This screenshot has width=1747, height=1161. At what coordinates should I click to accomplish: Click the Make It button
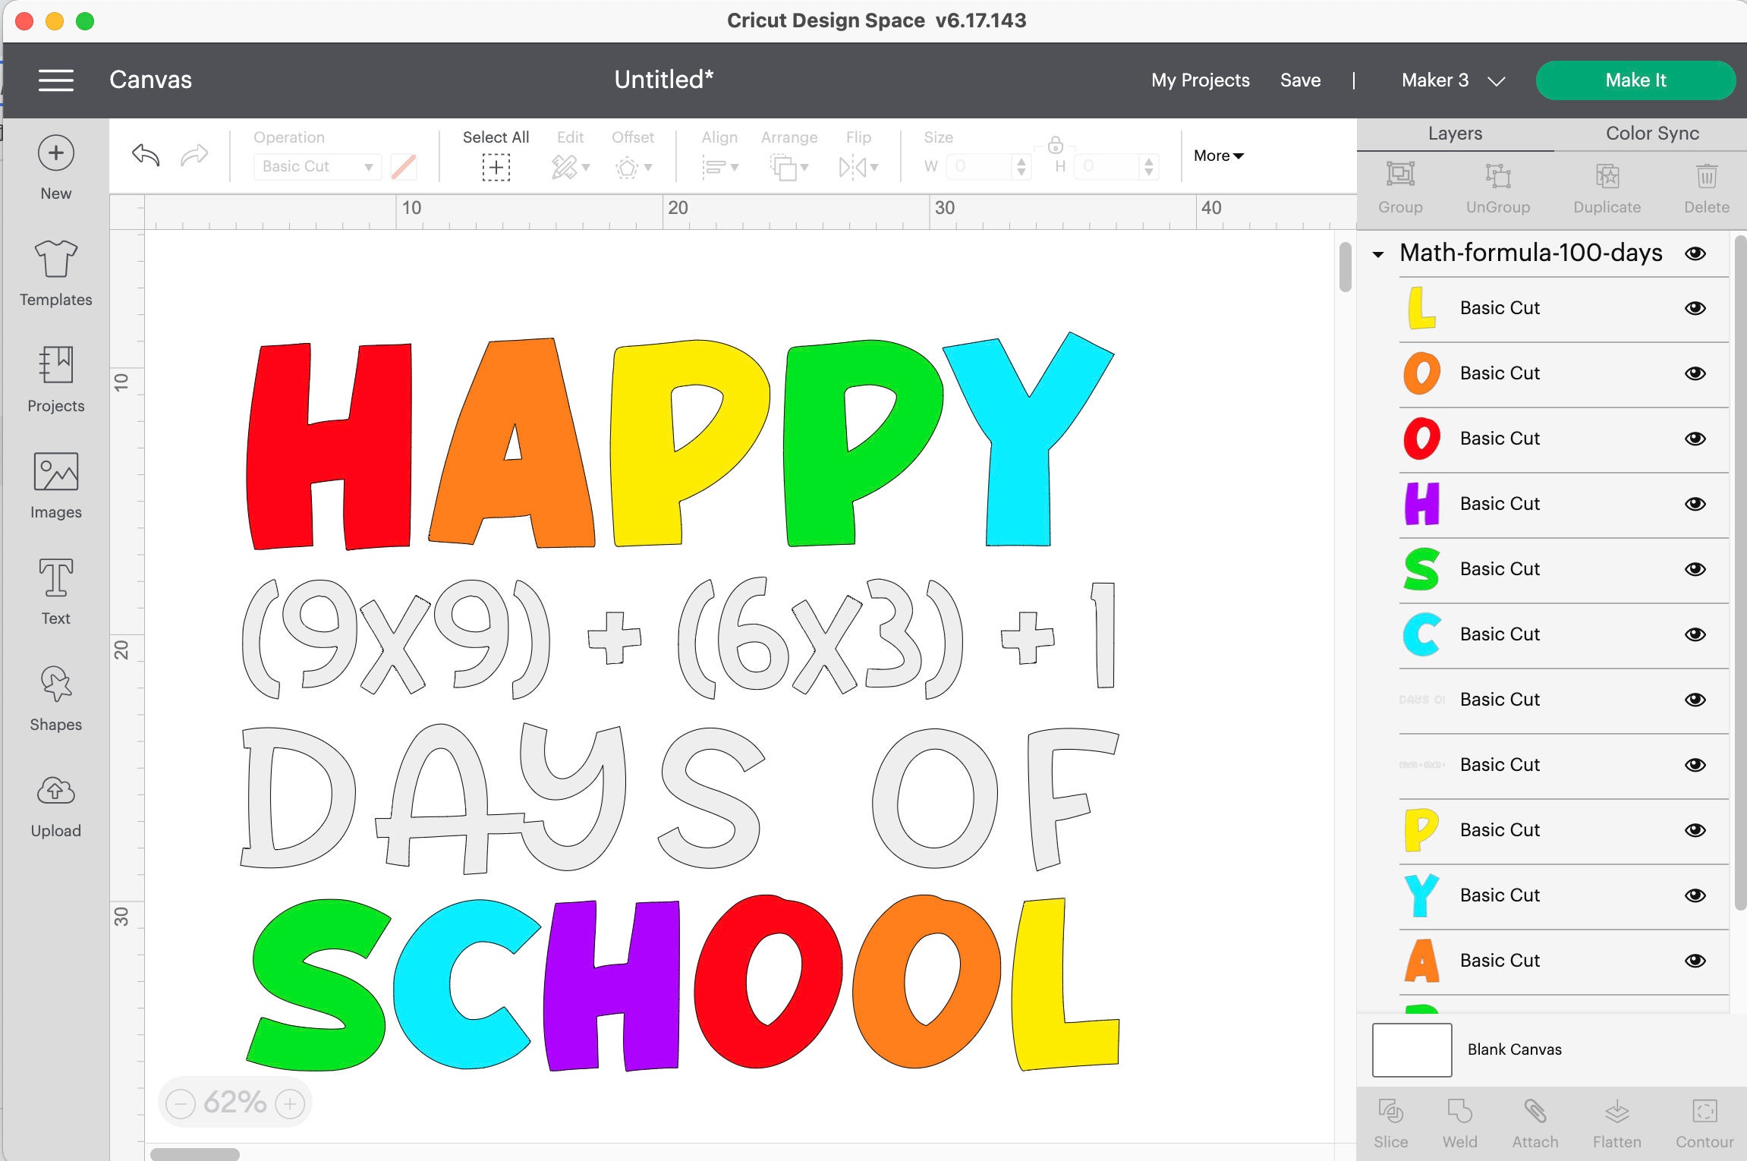click(x=1635, y=80)
